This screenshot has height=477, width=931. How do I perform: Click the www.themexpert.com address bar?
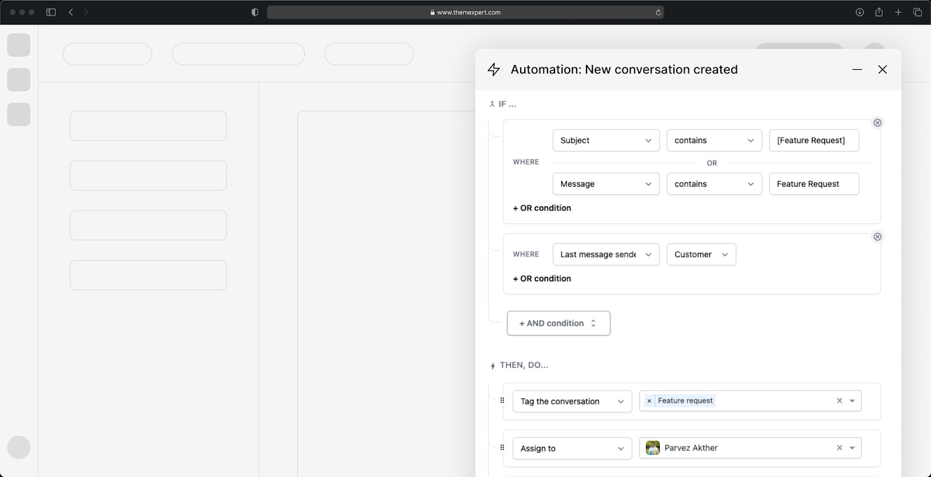465,12
